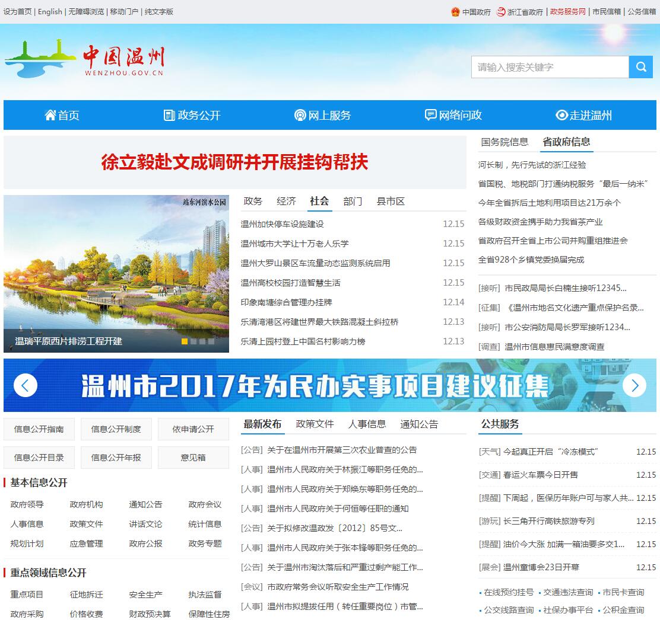The width and height of the screenshot is (660, 620).
Task: Open 市民卡查询 service link
Action: tap(623, 592)
